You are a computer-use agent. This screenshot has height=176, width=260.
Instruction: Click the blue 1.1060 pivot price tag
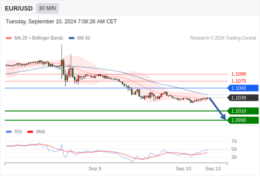pyautogui.click(x=243, y=88)
